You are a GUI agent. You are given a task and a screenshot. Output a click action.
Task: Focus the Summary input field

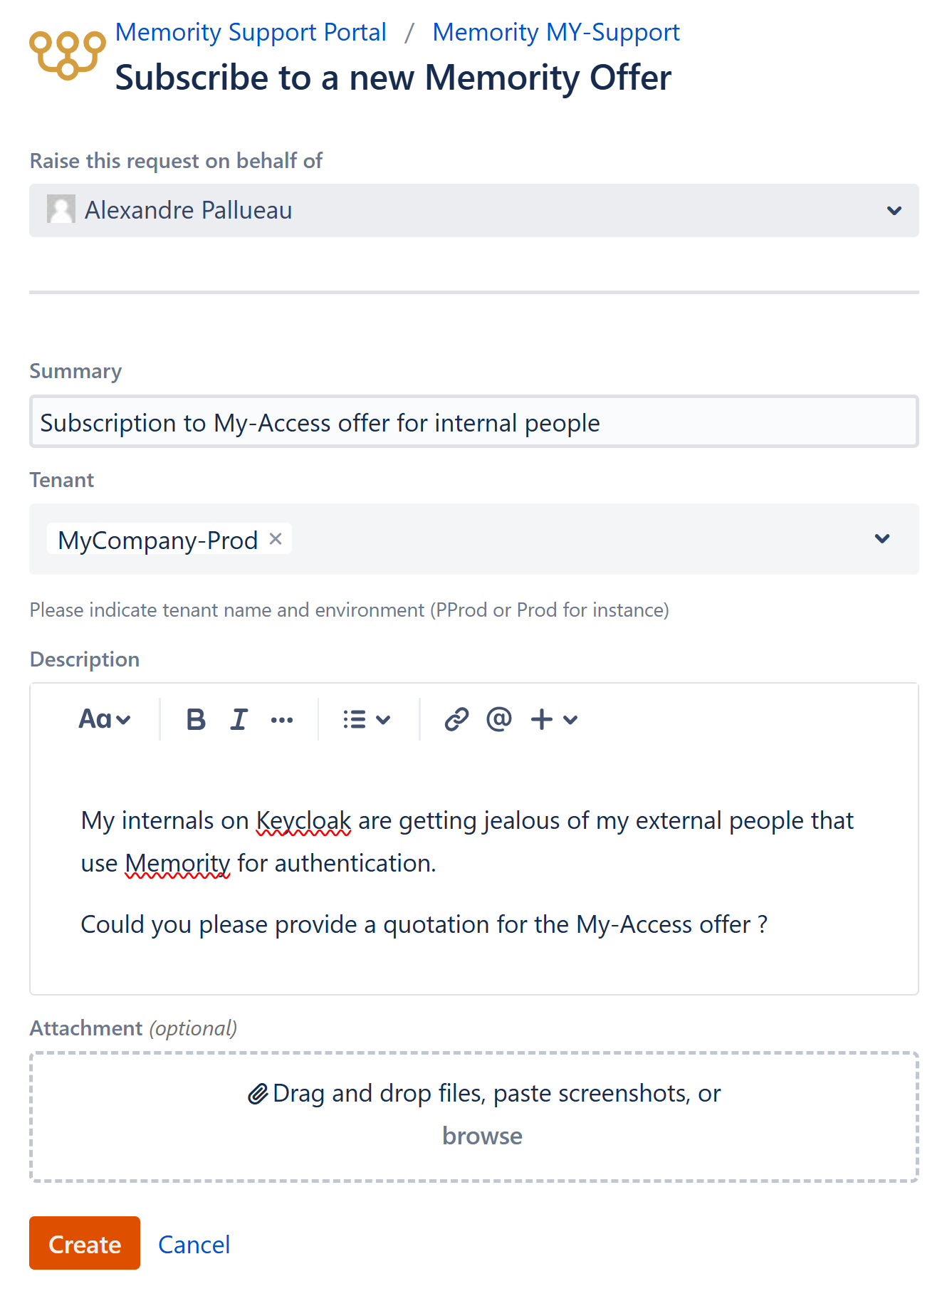coord(473,422)
